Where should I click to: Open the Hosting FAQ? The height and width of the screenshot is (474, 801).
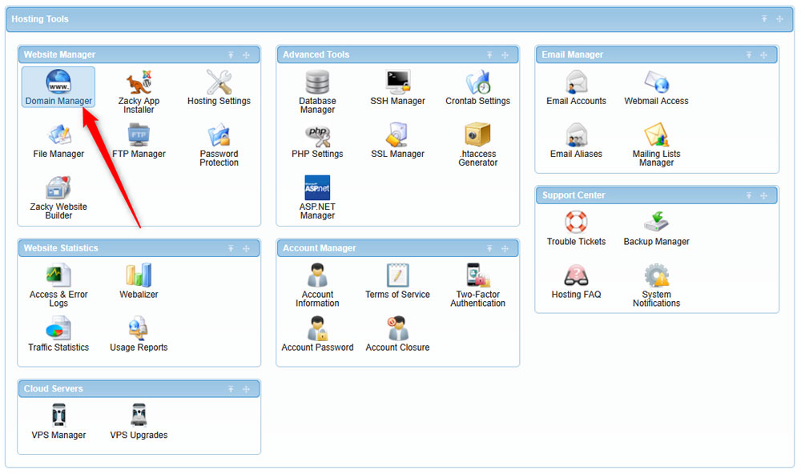point(576,279)
